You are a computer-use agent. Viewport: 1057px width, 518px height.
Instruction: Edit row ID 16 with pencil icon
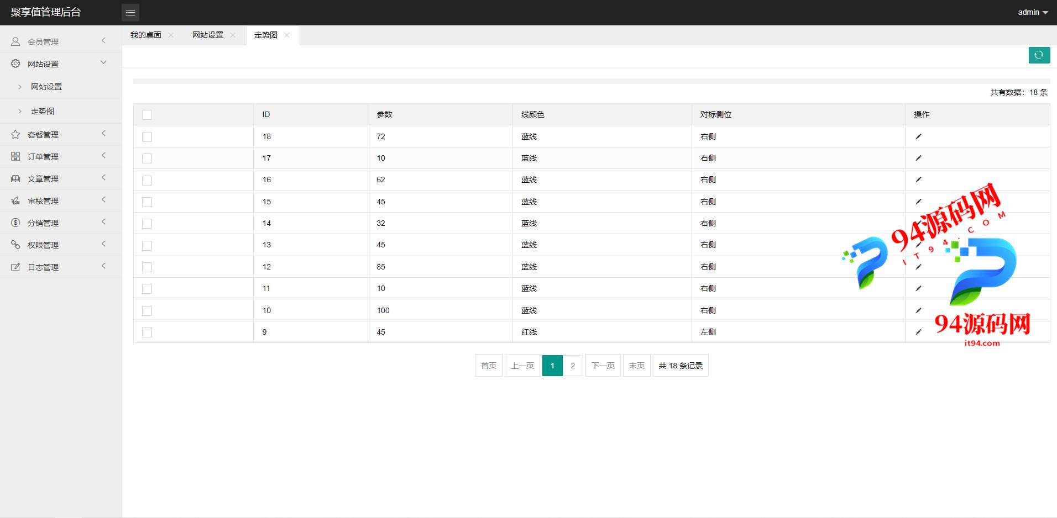pyautogui.click(x=918, y=179)
